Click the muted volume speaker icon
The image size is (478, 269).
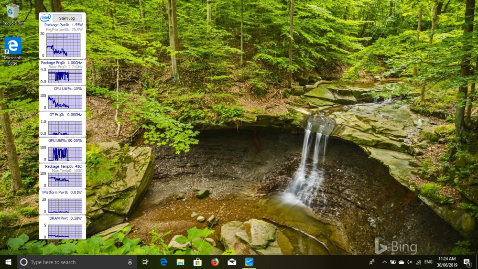tap(410, 262)
